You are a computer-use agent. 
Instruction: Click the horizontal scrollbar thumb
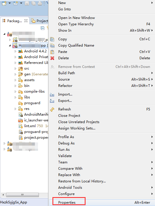(x=22, y=195)
